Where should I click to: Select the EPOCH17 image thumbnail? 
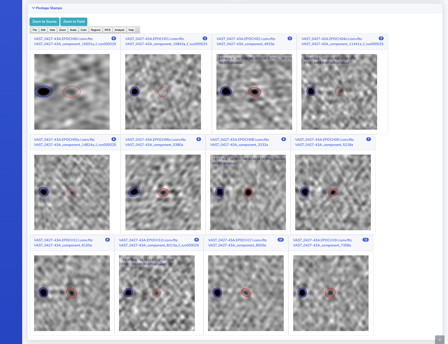coord(246,293)
